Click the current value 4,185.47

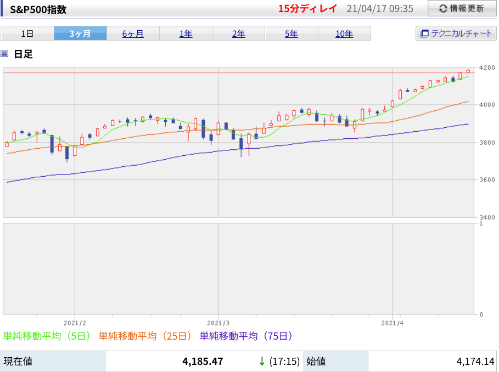point(203,362)
